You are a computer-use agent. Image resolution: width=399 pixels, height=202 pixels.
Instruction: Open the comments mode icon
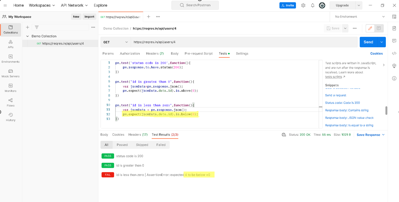click(379, 28)
